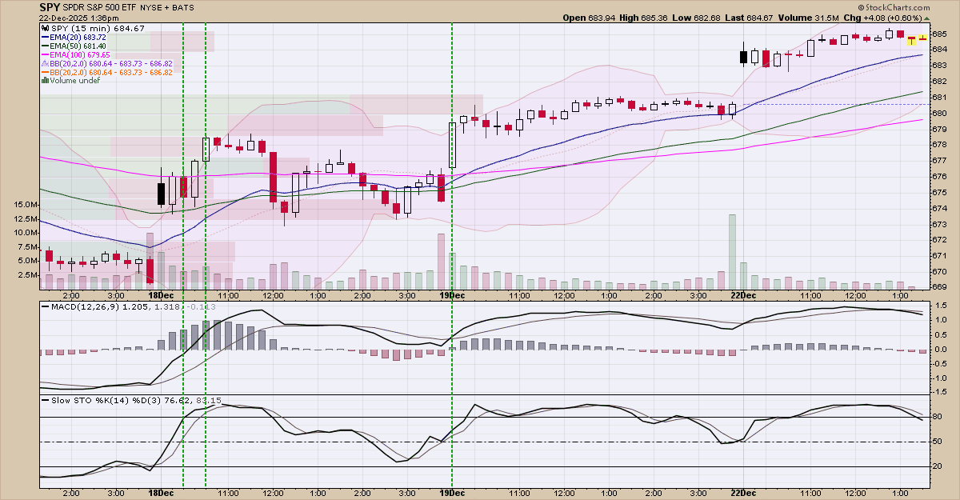960x500 pixels.
Task: Click the green up-triangle next to Chg
Action: tap(927, 18)
